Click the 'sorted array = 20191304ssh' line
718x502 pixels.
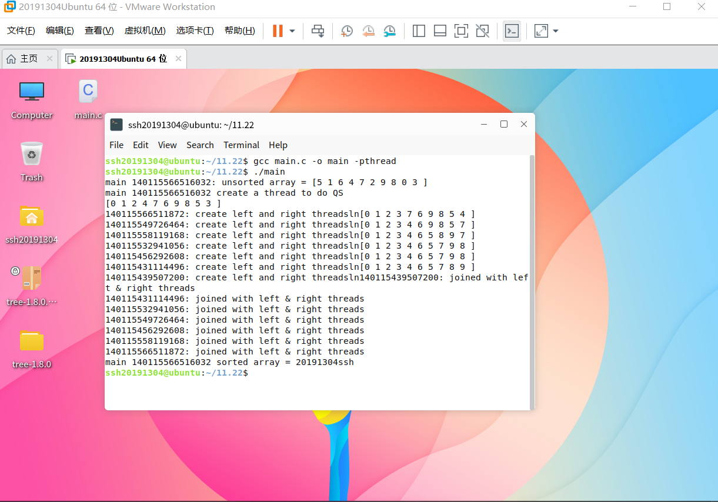pos(229,362)
